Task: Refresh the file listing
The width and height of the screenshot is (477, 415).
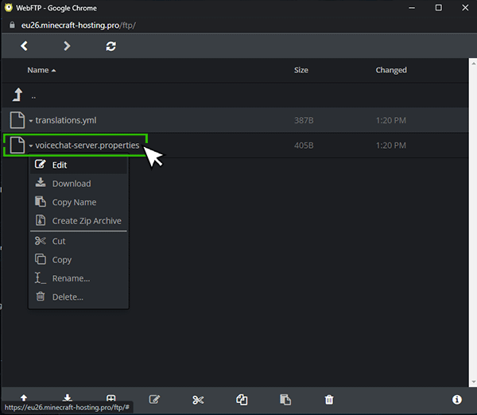Action: tap(111, 46)
